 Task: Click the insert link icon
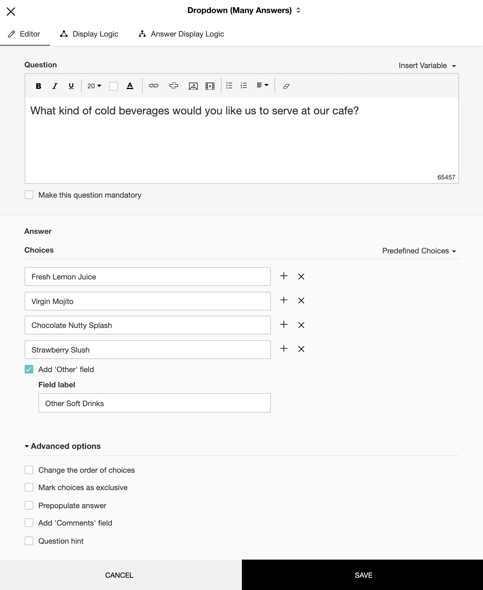pos(154,86)
